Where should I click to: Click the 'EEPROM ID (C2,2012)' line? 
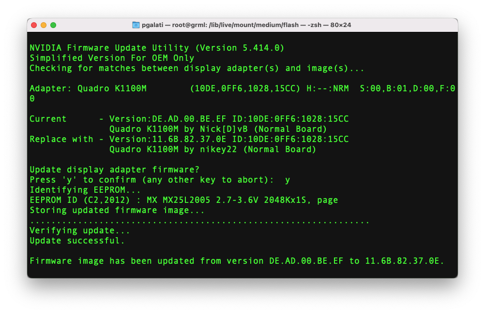pos(184,200)
